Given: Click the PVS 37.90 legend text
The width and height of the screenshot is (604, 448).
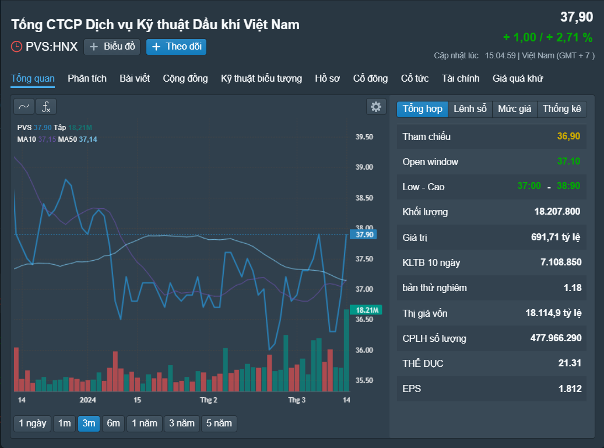Looking at the screenshot, I should click(34, 128).
